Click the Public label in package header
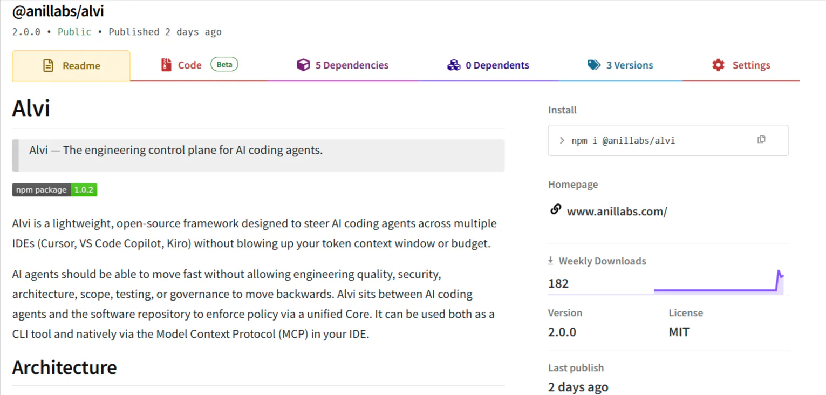Image resolution: width=826 pixels, height=395 pixels. pos(74,32)
